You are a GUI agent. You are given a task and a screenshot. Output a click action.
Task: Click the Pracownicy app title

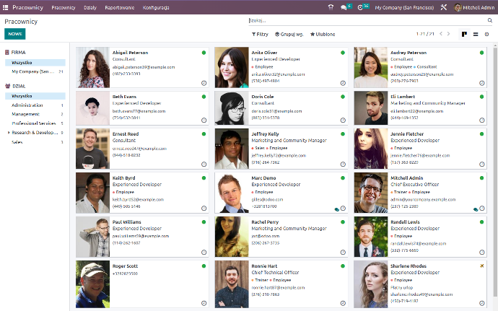click(27, 7)
